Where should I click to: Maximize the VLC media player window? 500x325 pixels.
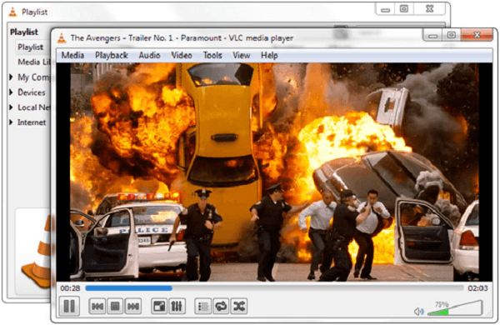click(451, 35)
